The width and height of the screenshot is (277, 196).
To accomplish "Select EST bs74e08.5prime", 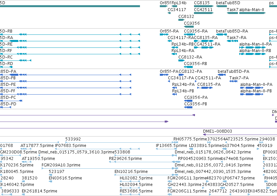I will click(x=237, y=159).
